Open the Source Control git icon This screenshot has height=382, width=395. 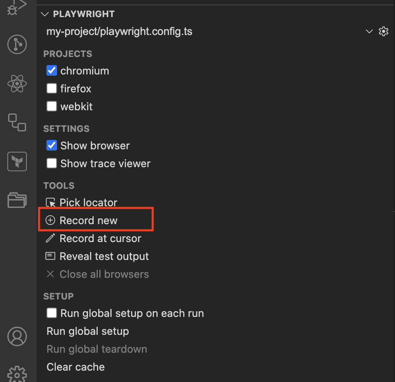click(17, 44)
